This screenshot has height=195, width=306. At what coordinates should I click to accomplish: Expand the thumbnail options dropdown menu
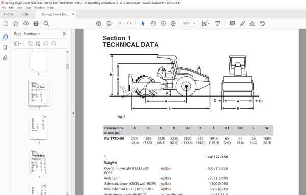coord(17,44)
